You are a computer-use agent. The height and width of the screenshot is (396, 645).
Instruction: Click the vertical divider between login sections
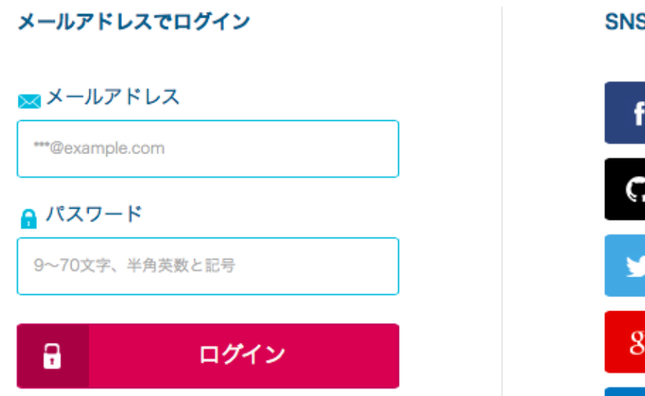coord(502,201)
